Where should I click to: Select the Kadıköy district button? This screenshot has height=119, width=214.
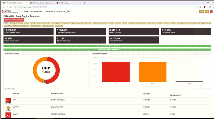pos(166,23)
